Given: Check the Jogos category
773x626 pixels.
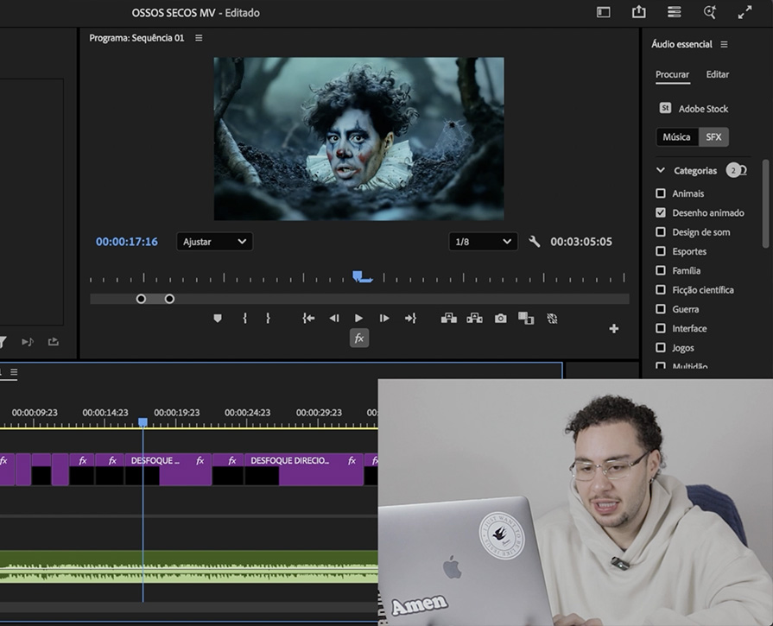Looking at the screenshot, I should click(x=661, y=347).
